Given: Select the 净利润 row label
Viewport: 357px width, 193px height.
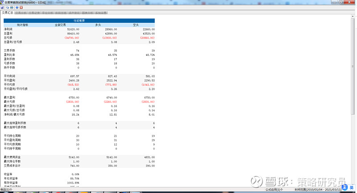Looking at the screenshot, I should coord(8,29).
